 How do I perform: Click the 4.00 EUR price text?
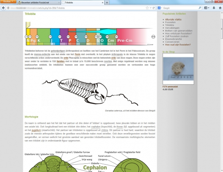(168, 89)
